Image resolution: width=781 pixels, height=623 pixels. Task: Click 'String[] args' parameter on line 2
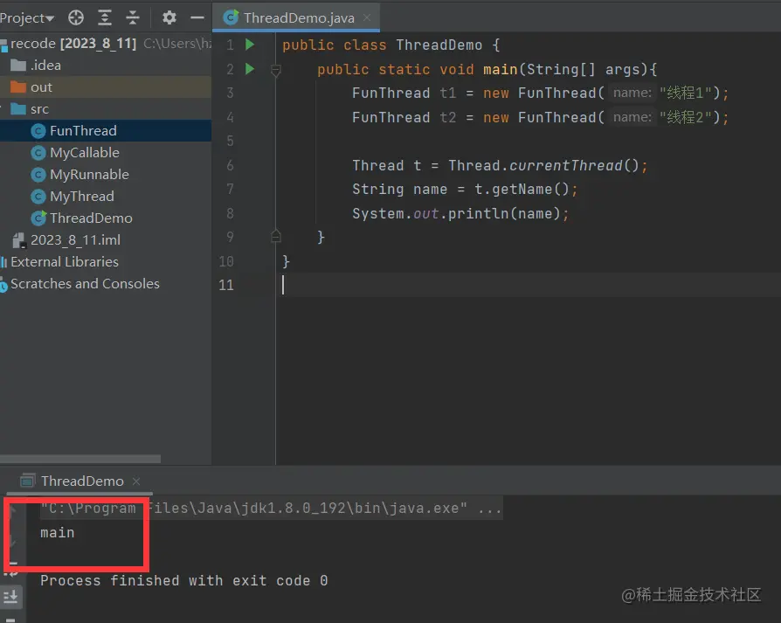[583, 69]
